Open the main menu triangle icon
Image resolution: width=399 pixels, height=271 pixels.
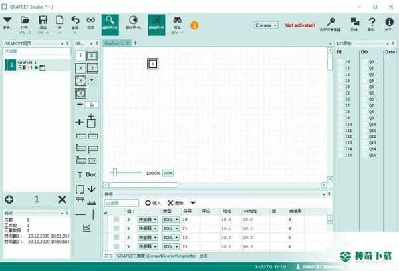pyautogui.click(x=7, y=21)
